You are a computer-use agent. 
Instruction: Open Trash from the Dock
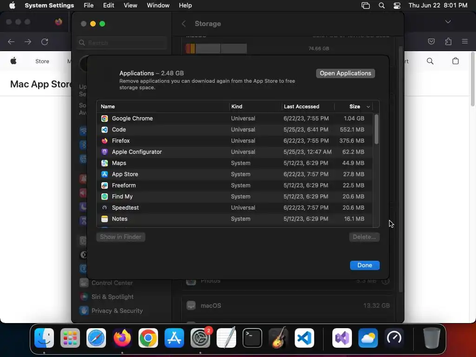pyautogui.click(x=432, y=338)
